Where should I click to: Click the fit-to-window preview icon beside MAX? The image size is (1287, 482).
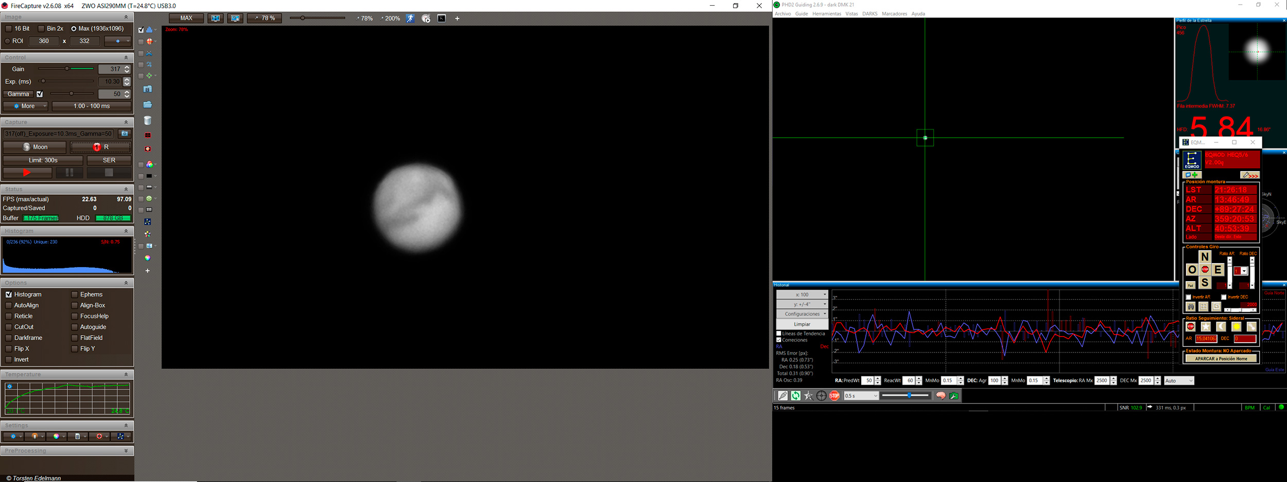coord(216,18)
